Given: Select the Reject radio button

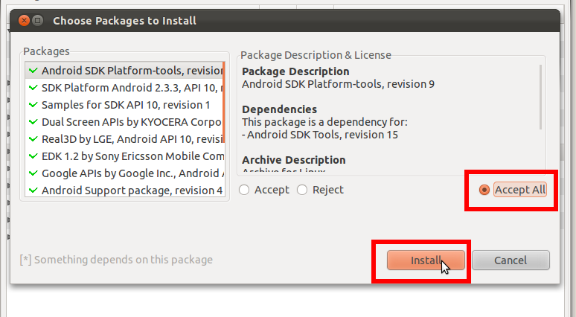Looking at the screenshot, I should pyautogui.click(x=302, y=190).
